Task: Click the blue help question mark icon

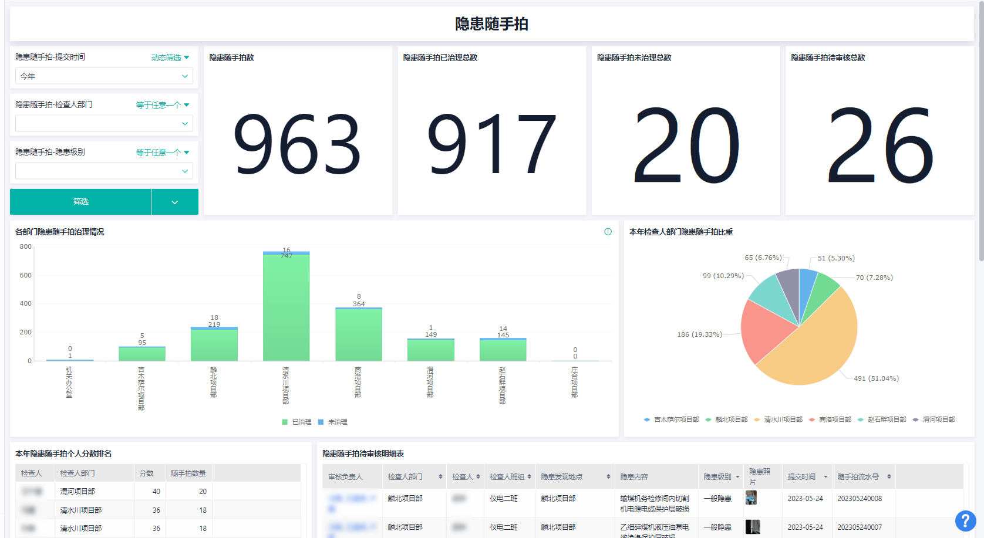Action: 965,520
